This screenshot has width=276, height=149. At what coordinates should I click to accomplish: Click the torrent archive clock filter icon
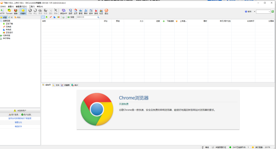pyautogui.click(x=64, y=17)
